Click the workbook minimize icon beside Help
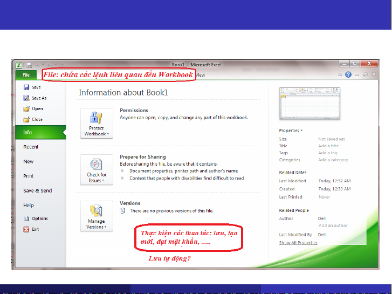Screen dimensions: 392x294 pyautogui.click(x=357, y=75)
